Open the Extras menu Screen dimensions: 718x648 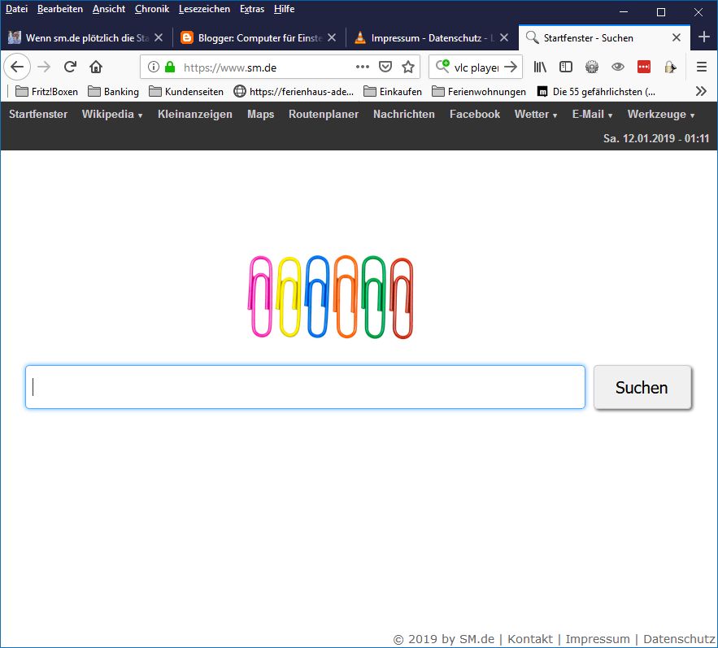[252, 9]
